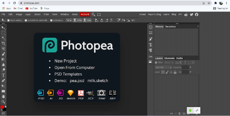This screenshot has width=230, height=116.
Task: Select the Crop tool in left toolbar
Action: pos(3,43)
